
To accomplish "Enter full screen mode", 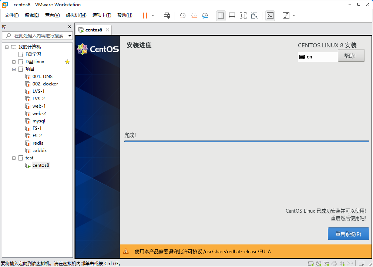I will pos(243,16).
